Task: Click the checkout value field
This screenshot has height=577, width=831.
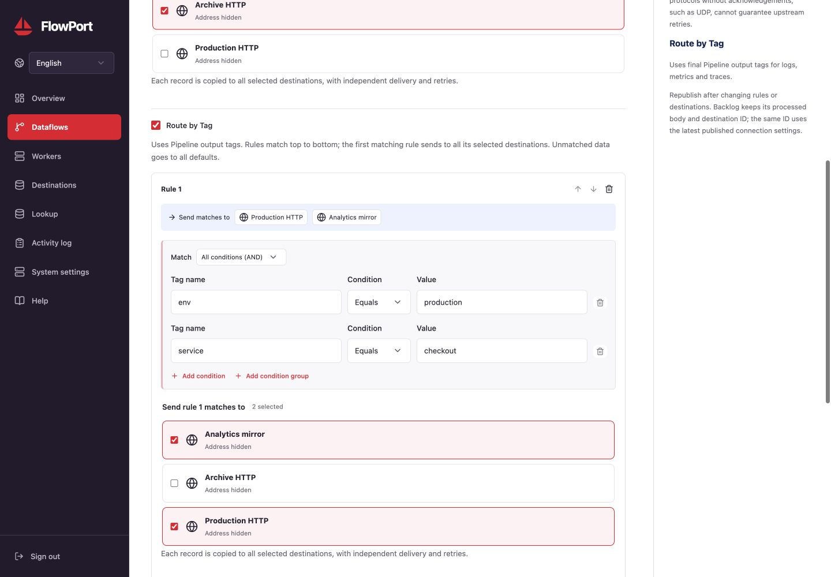Action: point(502,351)
